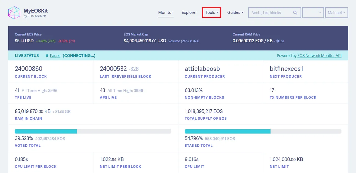The image size is (356, 173).
Task: Click the 'TPS LIVE' label
Action: [x=23, y=97]
